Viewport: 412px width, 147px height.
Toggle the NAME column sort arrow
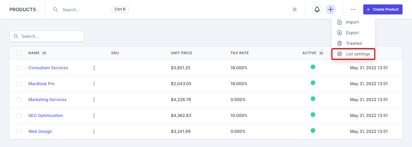44,53
